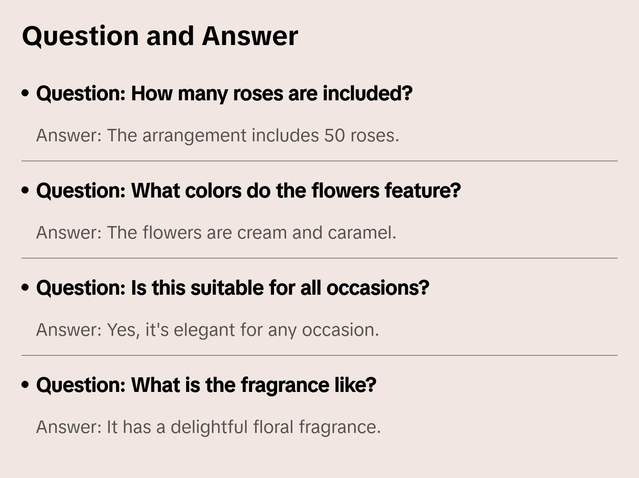The height and width of the screenshot is (478, 639).
Task: Open the 'How many roses are included?' question
Action: pyautogui.click(x=224, y=94)
